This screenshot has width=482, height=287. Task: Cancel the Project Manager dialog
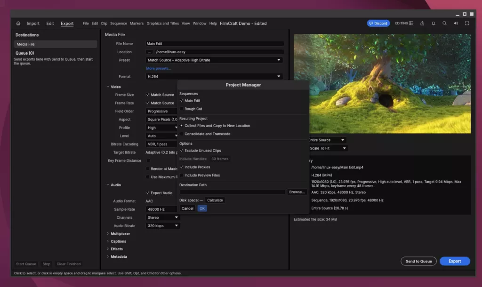coord(187,208)
